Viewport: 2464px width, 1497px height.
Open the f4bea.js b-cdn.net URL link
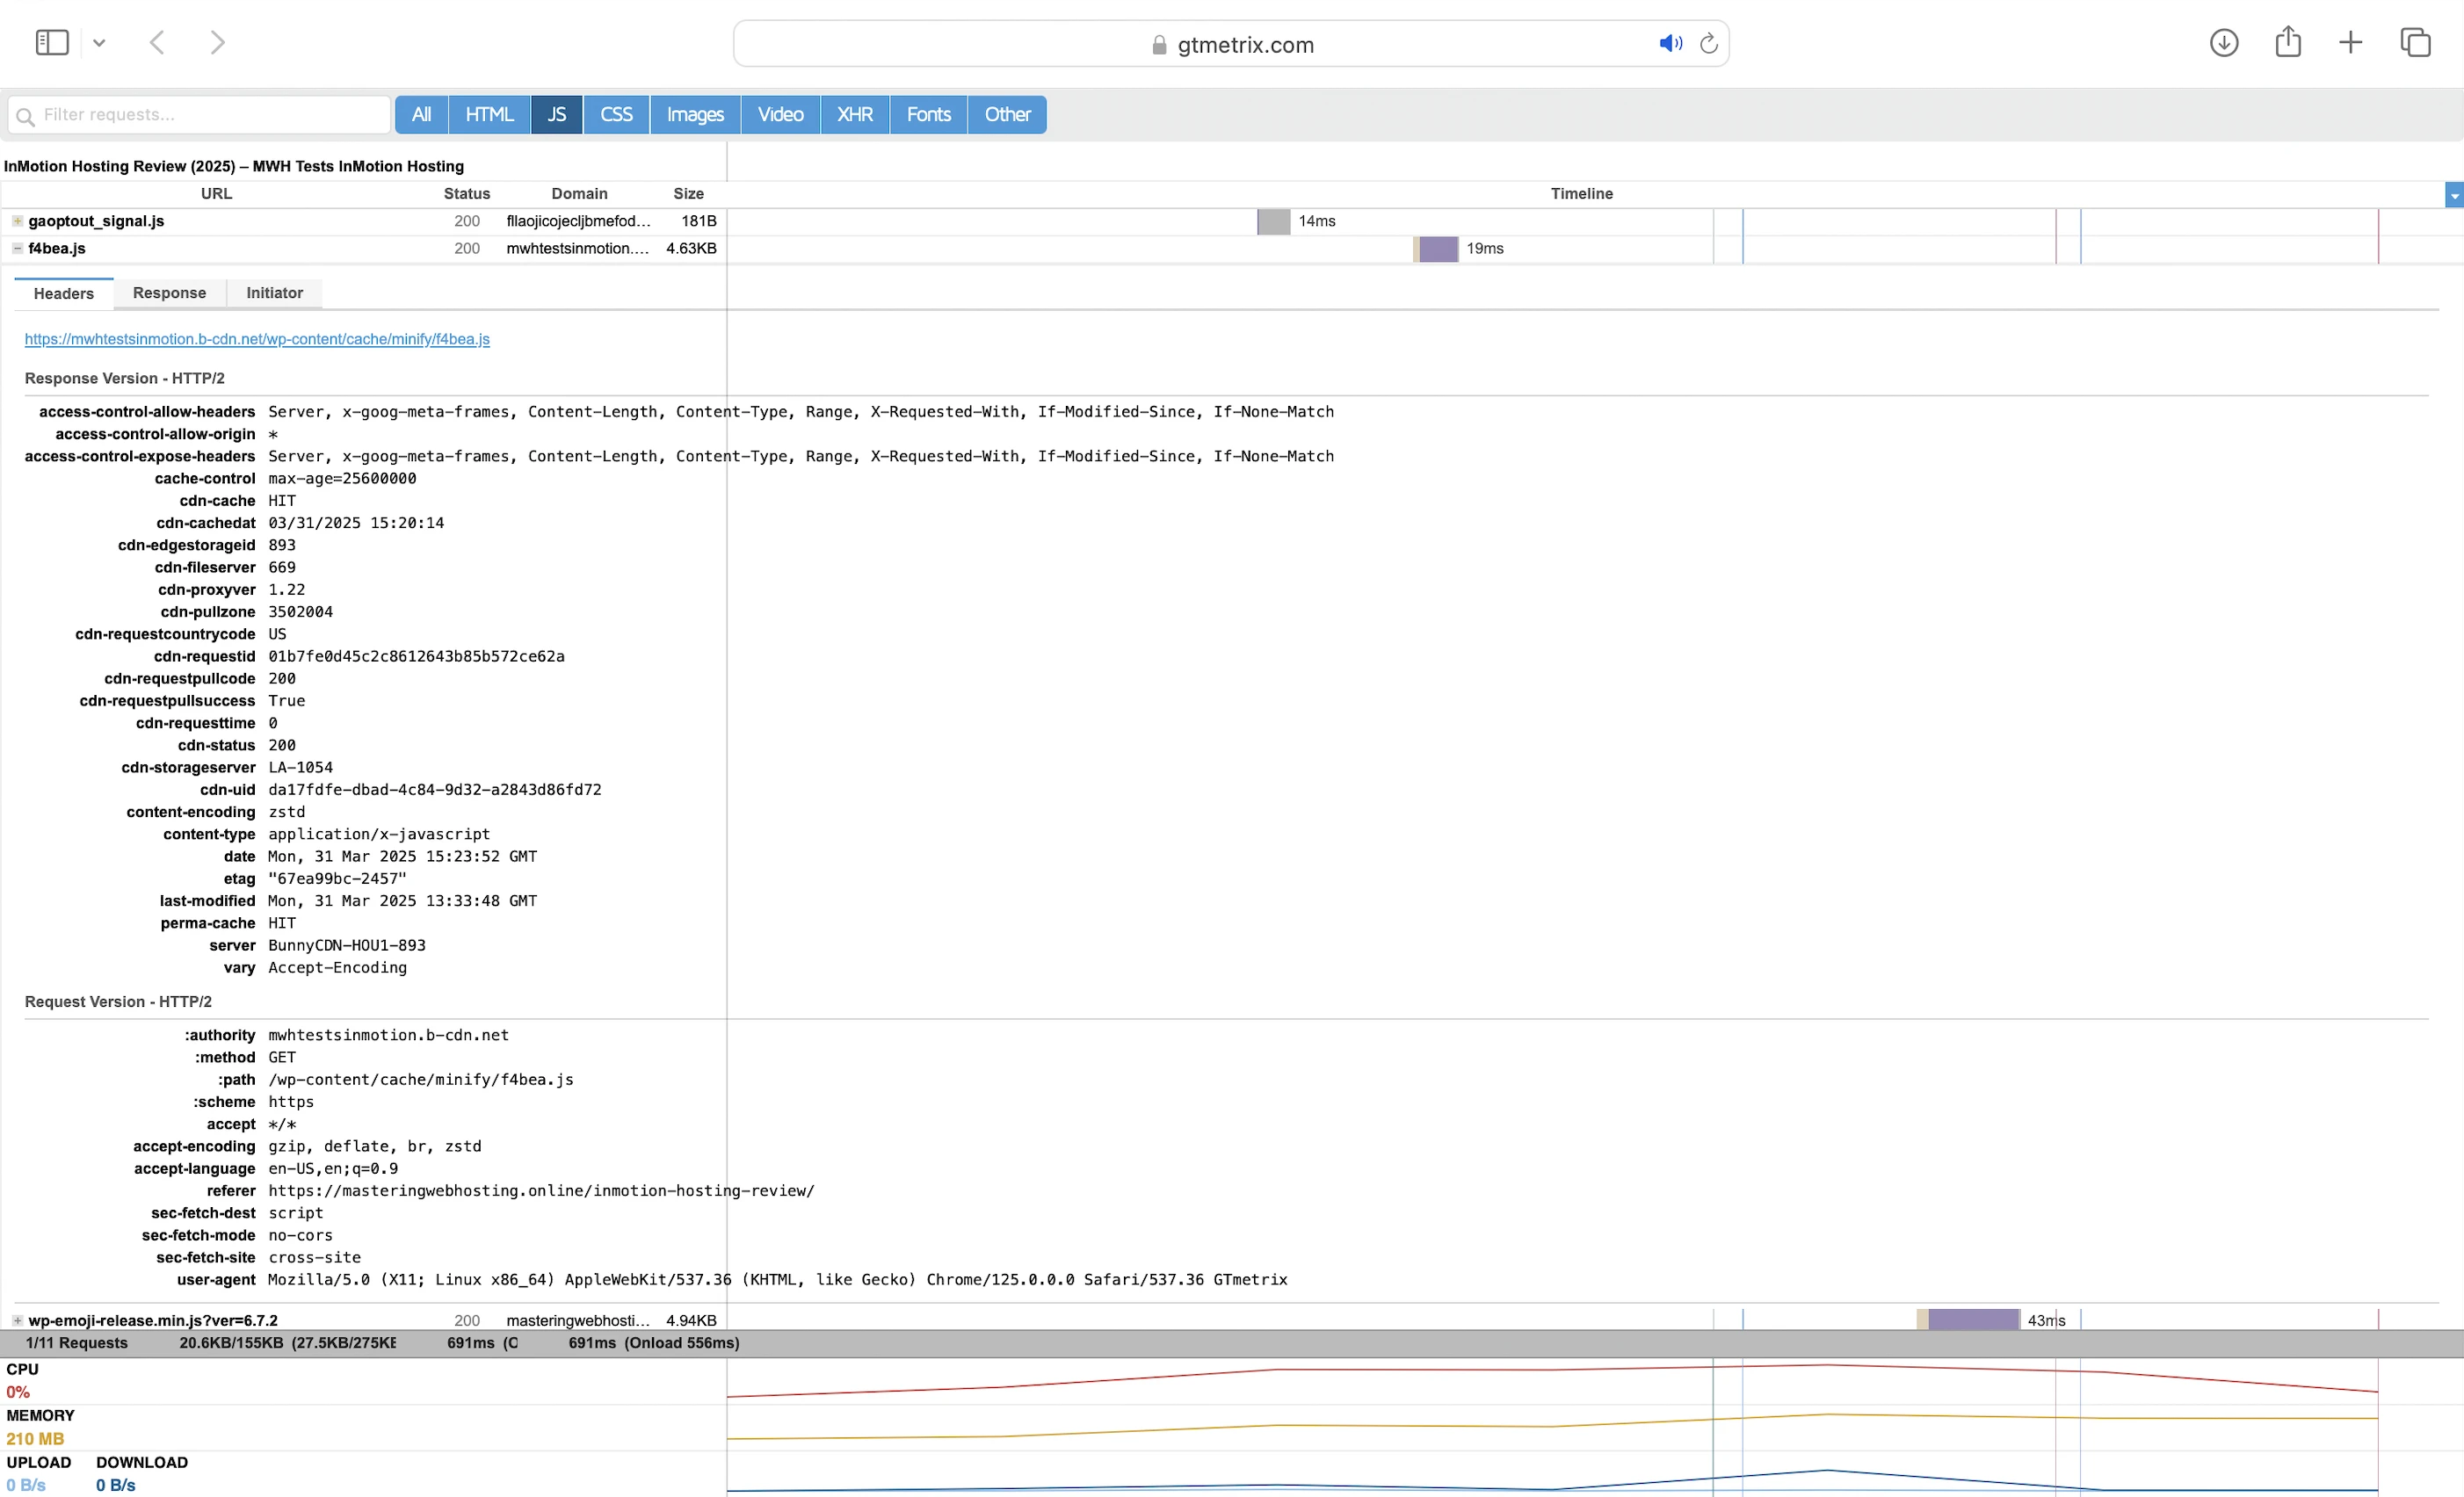(x=257, y=339)
